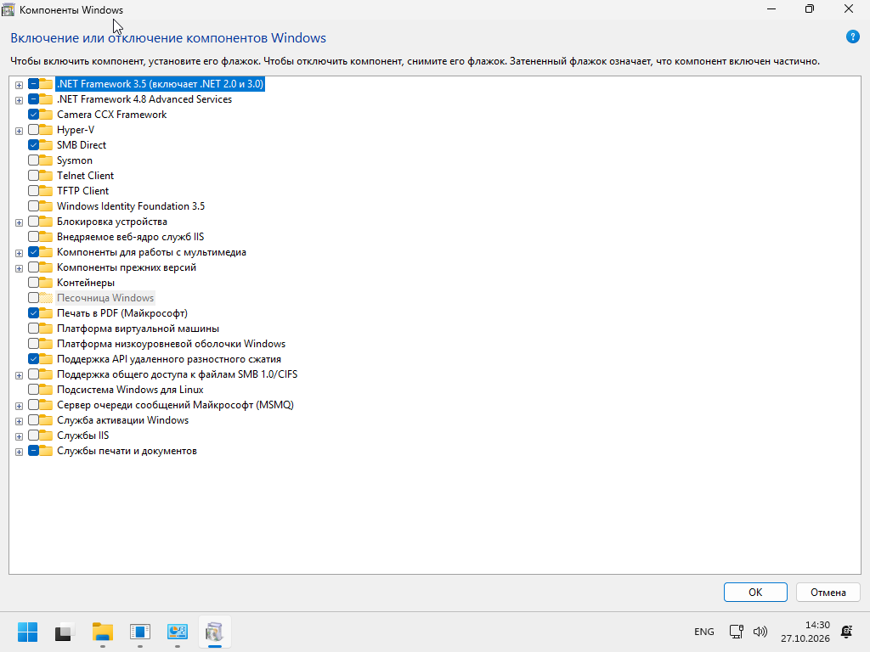The height and width of the screenshot is (652, 870).
Task: Enable Подсистема Windows для Linux checkbox
Action: point(33,390)
